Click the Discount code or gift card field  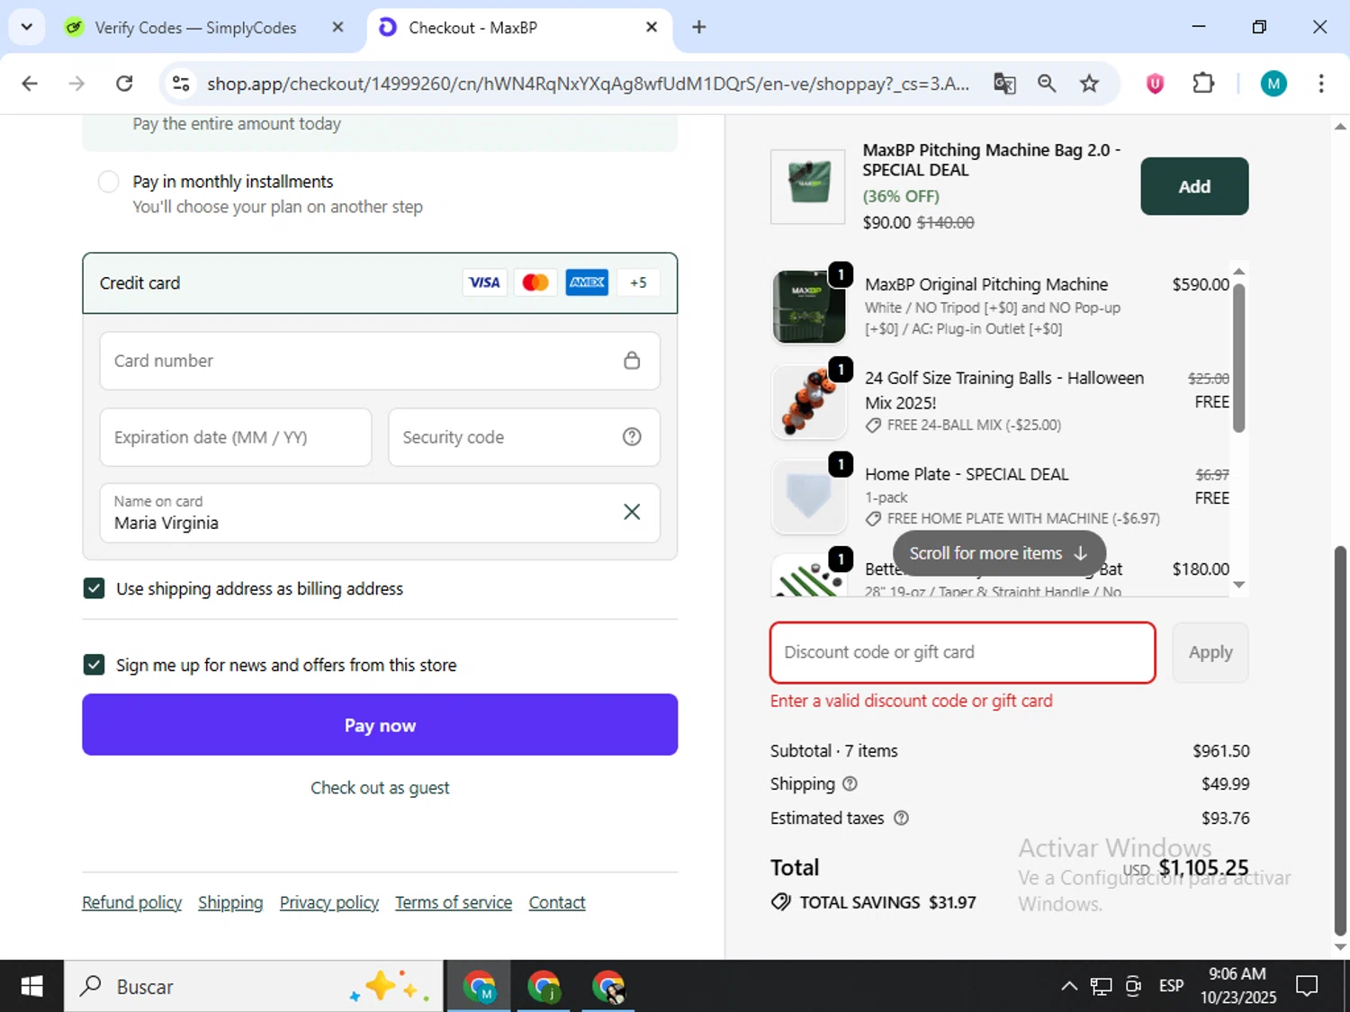[x=963, y=652]
